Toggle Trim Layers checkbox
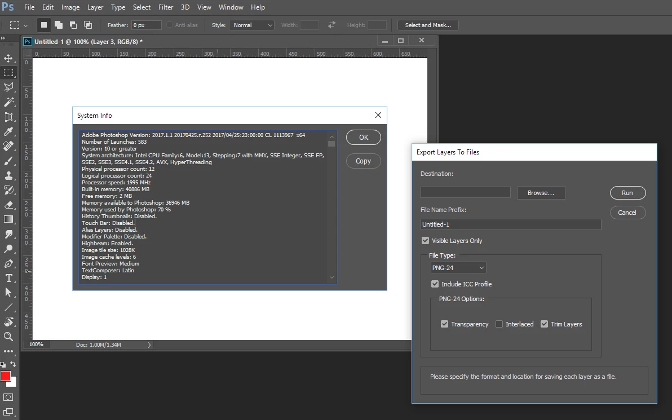 [x=544, y=324]
